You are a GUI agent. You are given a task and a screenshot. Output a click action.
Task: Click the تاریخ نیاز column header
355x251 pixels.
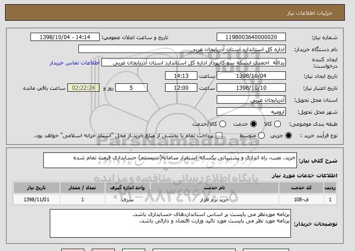coord(36,188)
